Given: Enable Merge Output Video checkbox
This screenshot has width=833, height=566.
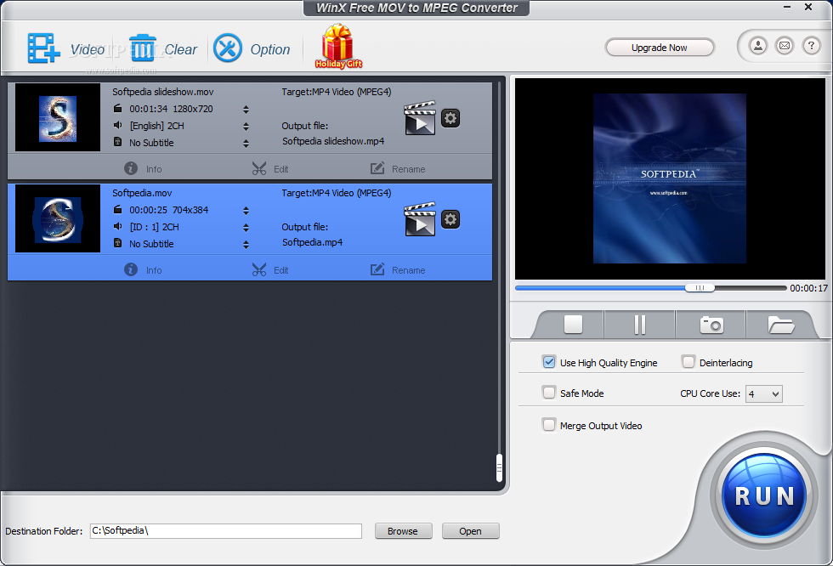Looking at the screenshot, I should pyautogui.click(x=549, y=425).
